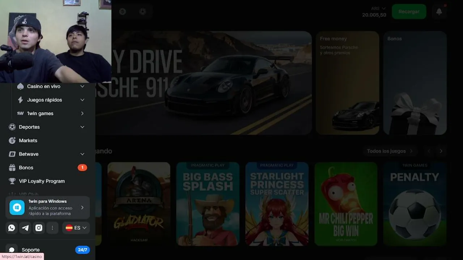Open WhatsApp from the sidebar social icons
Image resolution: width=463 pixels, height=260 pixels.
[12, 228]
